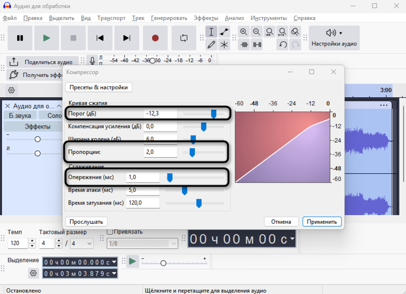
Task: Open the Настройки аудио dropdown
Action: 334,38
